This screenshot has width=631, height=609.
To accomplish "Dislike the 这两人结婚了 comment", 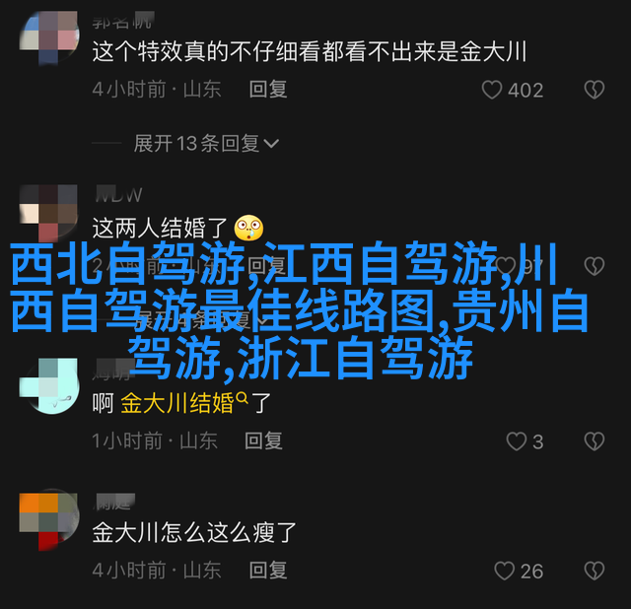I will (595, 266).
